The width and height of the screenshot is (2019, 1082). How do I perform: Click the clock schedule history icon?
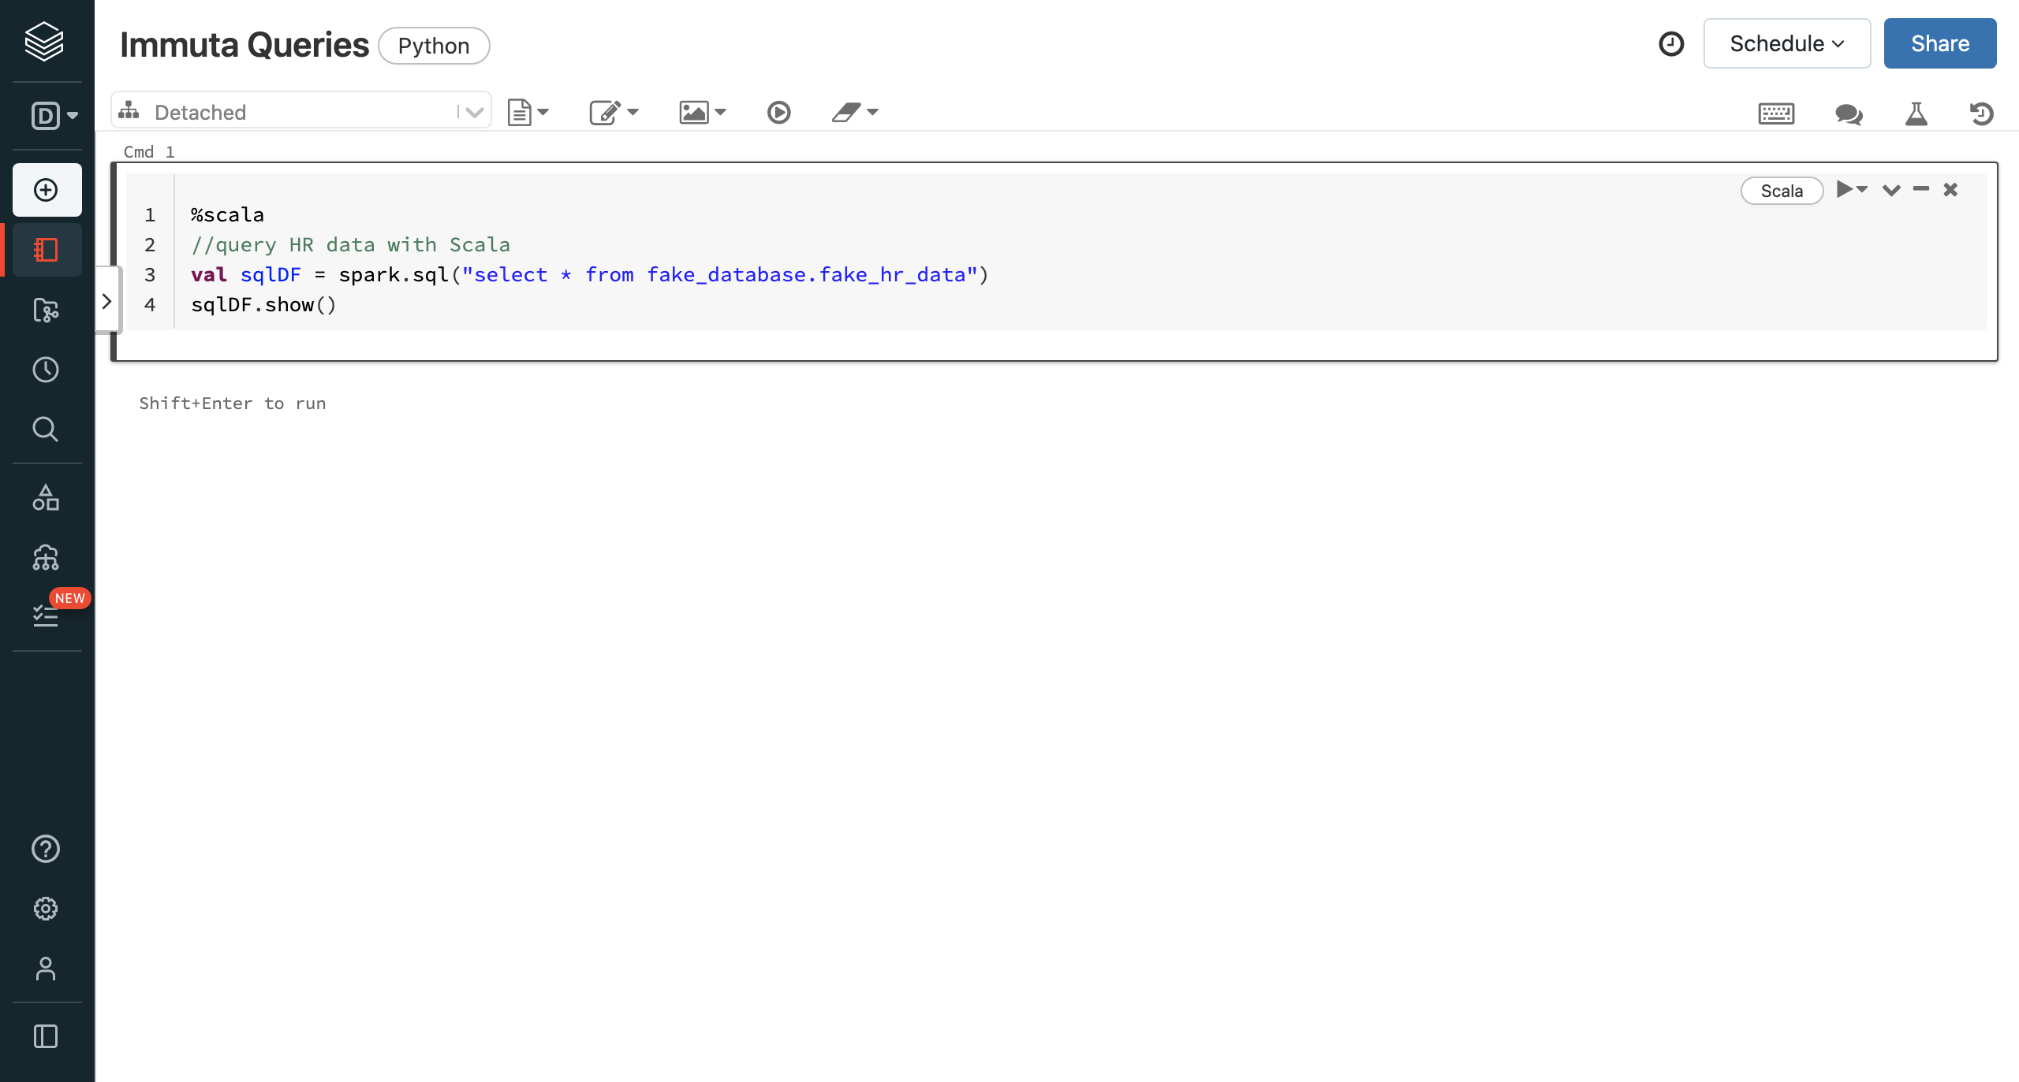point(1671,44)
